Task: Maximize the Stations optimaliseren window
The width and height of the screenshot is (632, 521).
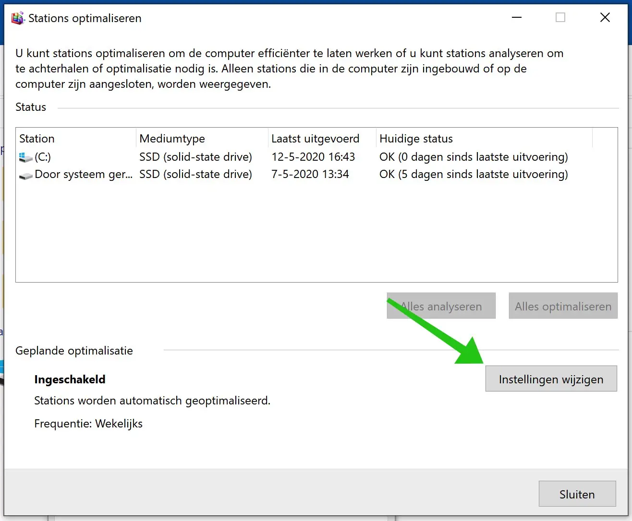Action: click(560, 18)
